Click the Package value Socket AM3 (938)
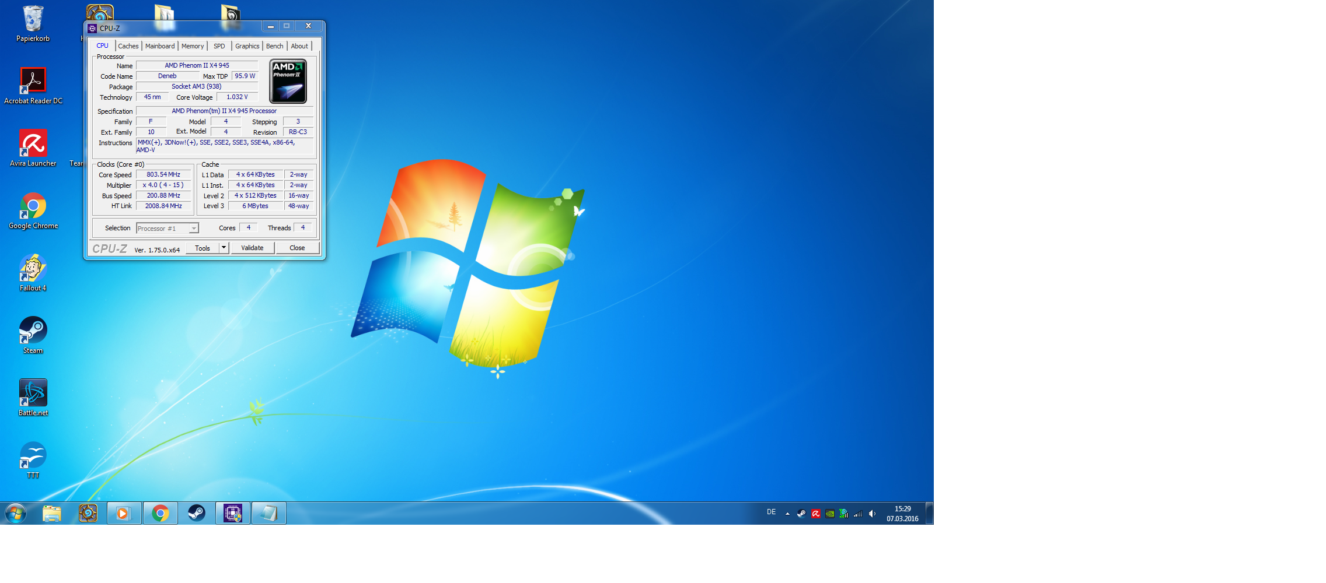Viewport: 1326px width, 583px height. [x=197, y=86]
